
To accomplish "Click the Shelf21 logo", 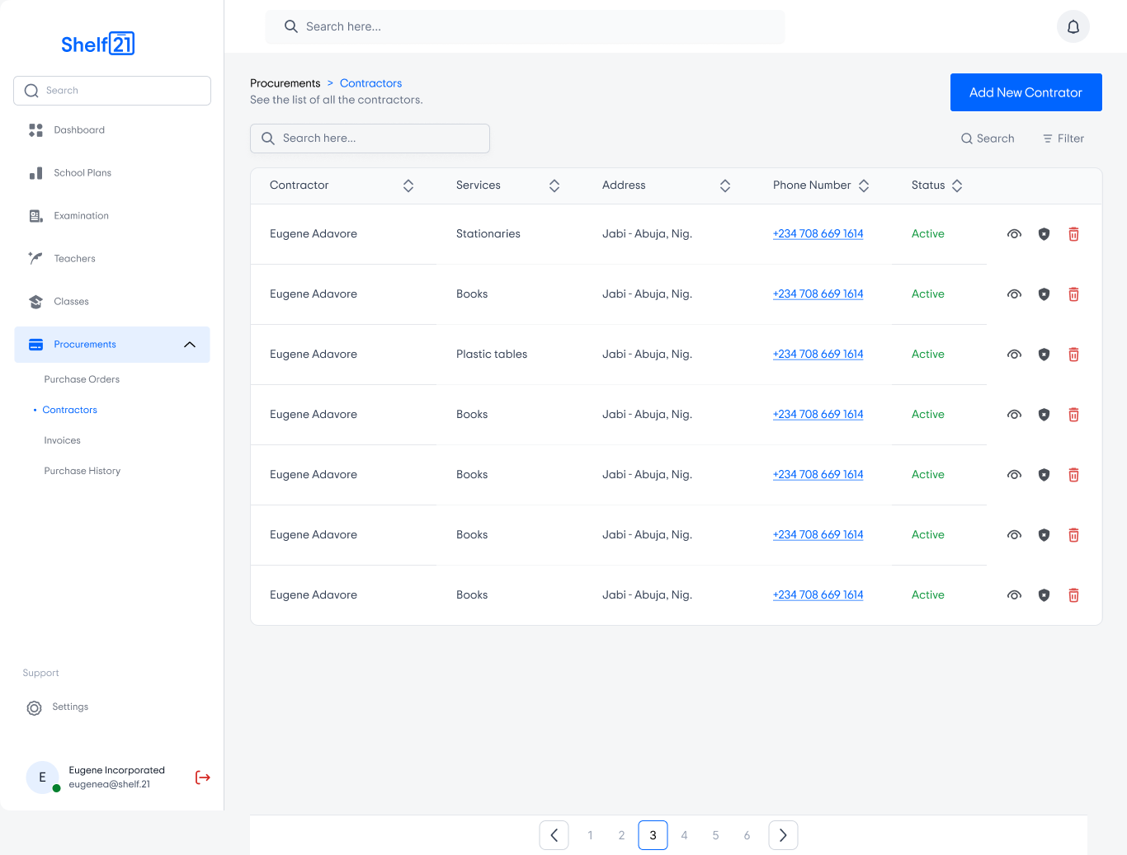I will pos(97,44).
